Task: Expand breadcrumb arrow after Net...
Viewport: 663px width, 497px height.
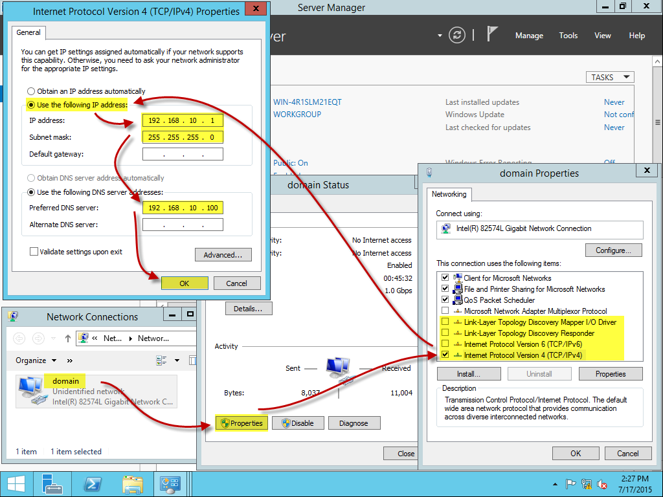Action: [x=131, y=338]
